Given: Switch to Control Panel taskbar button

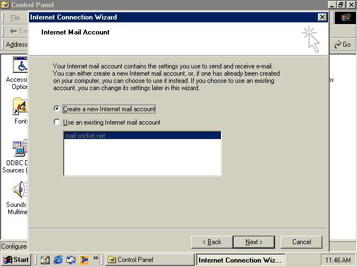Looking at the screenshot, I should click(x=149, y=260).
